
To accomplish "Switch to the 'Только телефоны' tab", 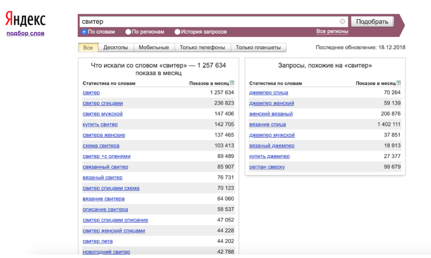I will tap(202, 48).
